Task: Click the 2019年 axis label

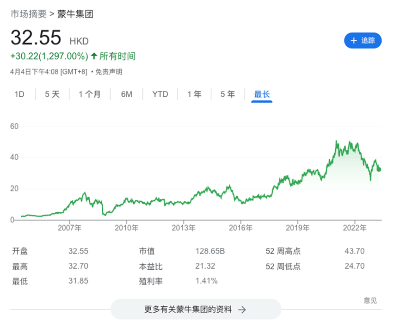Action: click(297, 228)
